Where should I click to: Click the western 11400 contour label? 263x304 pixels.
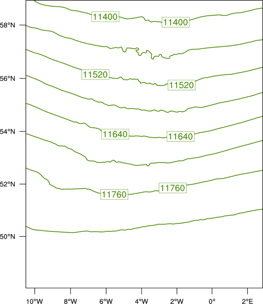105,17
